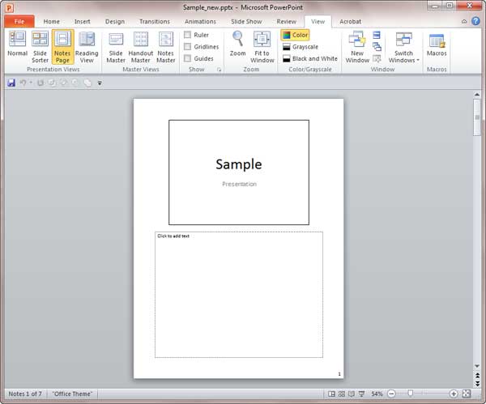Open Reading View from status bar
Viewport: 486px width, 404px height.
click(x=352, y=393)
